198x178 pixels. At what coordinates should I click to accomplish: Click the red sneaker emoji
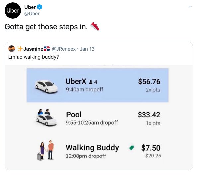pyautogui.click(x=95, y=26)
